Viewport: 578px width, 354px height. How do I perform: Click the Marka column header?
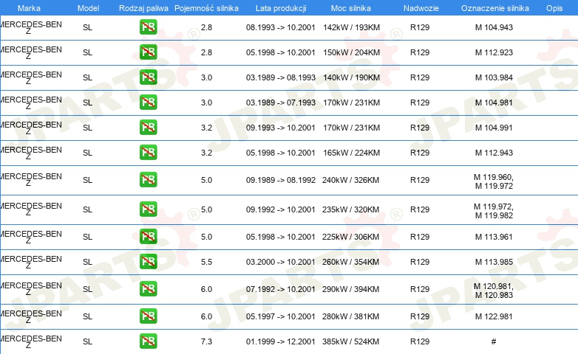click(x=29, y=8)
